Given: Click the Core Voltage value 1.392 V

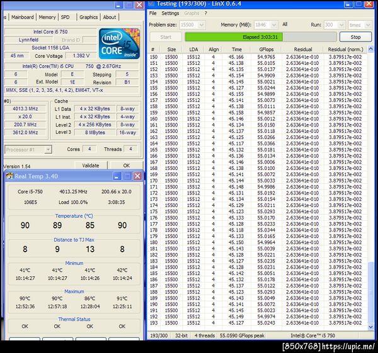Looking at the screenshot, I should 81,55.
